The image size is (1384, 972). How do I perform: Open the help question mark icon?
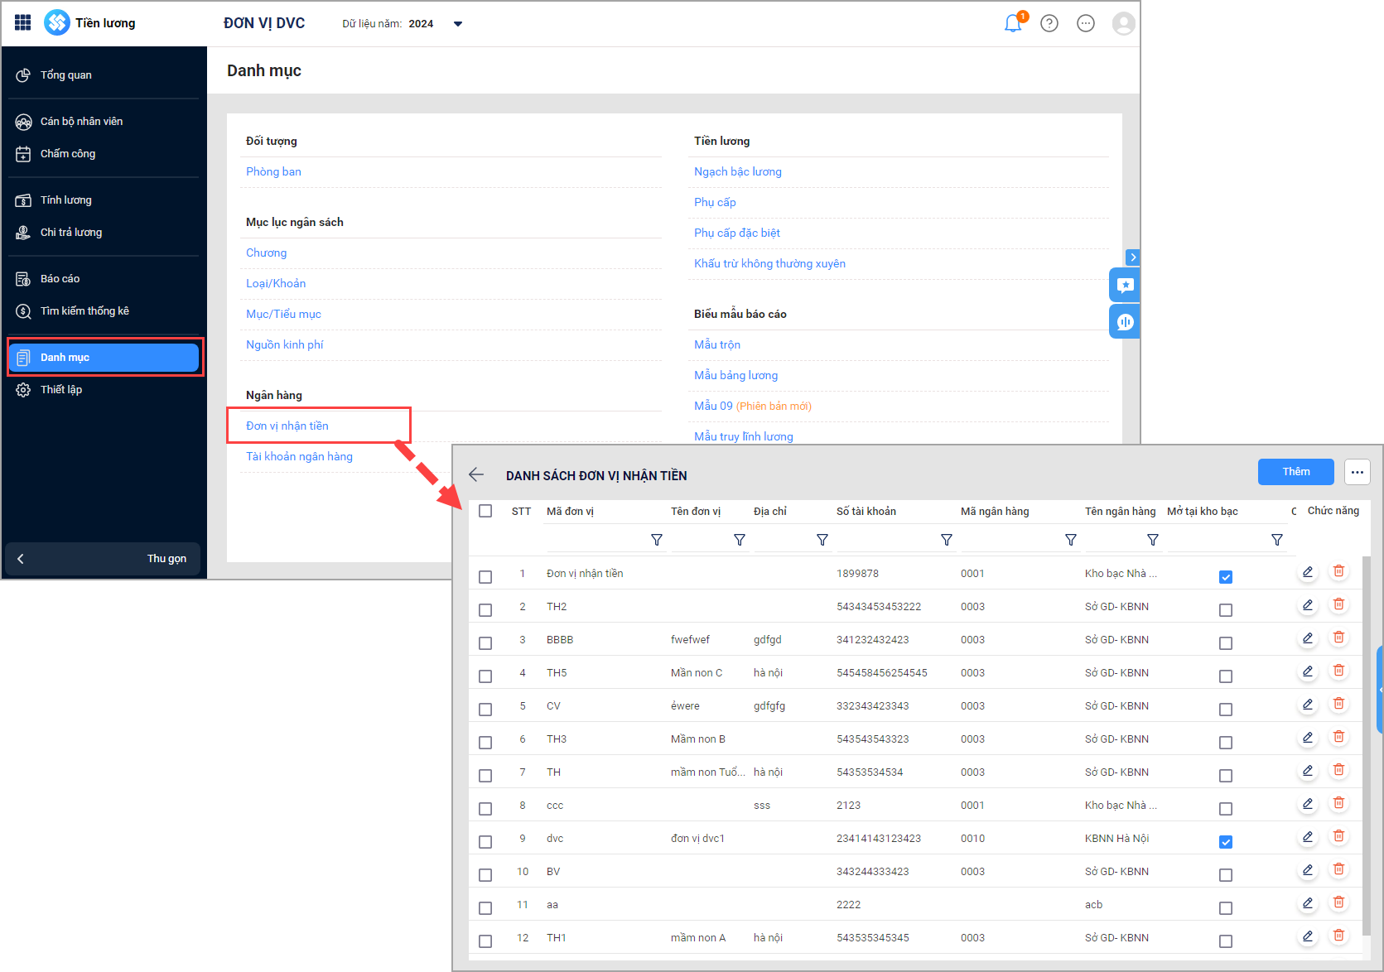(1049, 23)
